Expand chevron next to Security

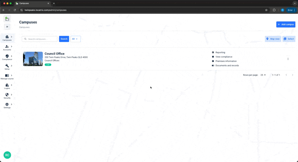click(x=12, y=95)
